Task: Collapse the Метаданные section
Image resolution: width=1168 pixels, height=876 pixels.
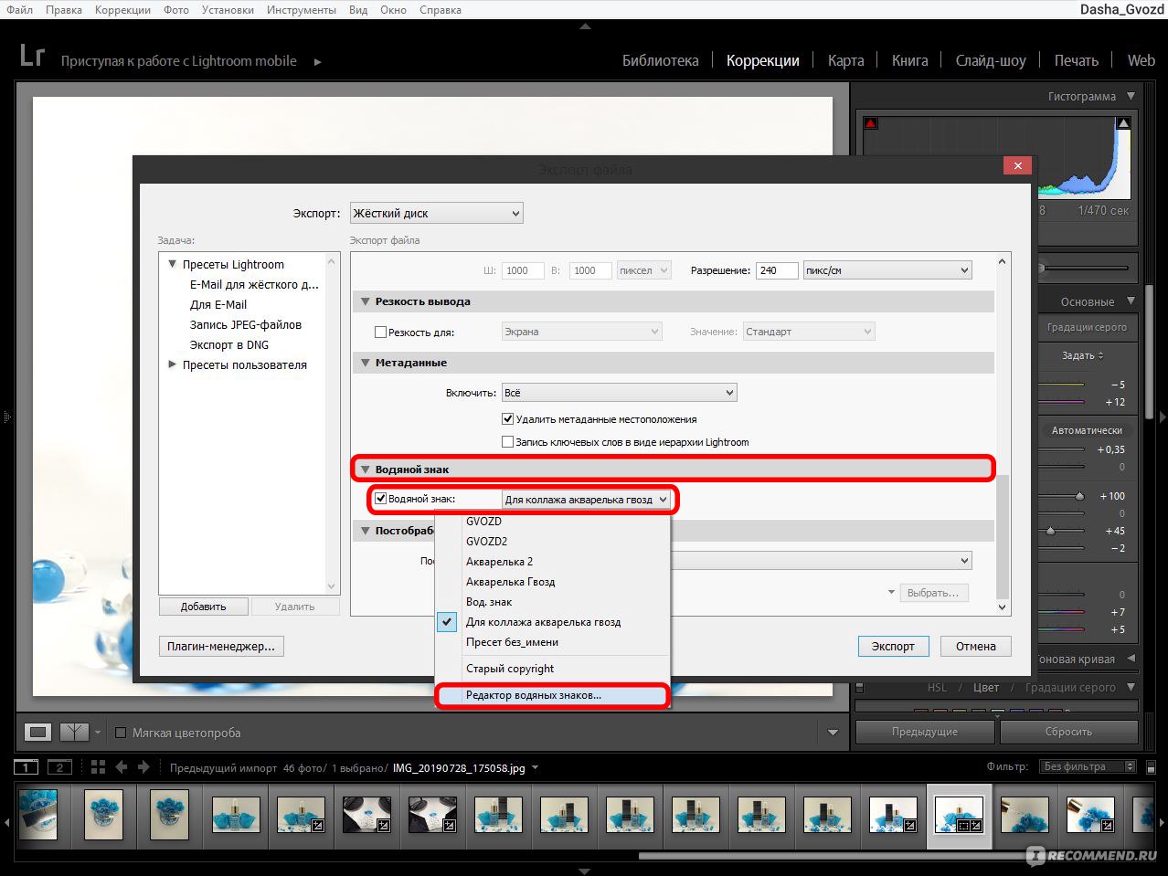Action: 366,363
